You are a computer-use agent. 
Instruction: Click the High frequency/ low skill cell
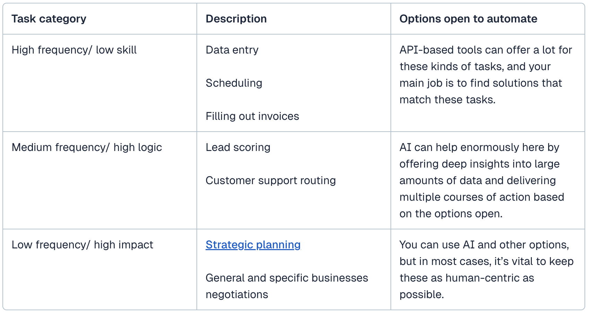pos(74,50)
